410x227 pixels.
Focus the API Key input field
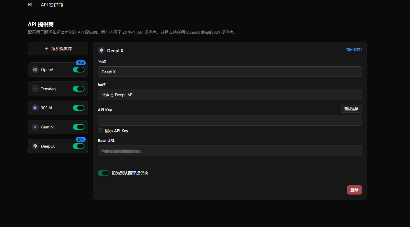(x=230, y=120)
